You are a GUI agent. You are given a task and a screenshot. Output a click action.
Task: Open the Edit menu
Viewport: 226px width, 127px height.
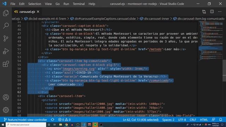point(22,4)
